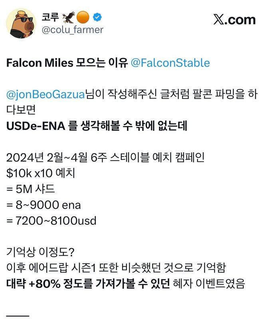Click the 기억상 이정도? line

[40, 252]
